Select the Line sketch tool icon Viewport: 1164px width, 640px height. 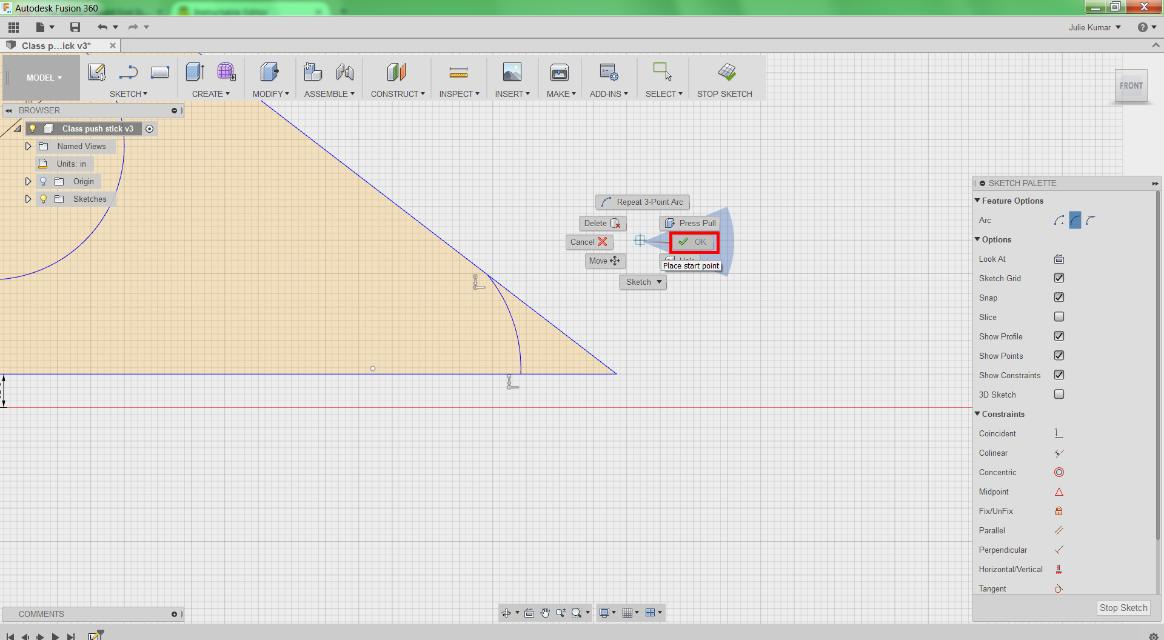point(129,72)
